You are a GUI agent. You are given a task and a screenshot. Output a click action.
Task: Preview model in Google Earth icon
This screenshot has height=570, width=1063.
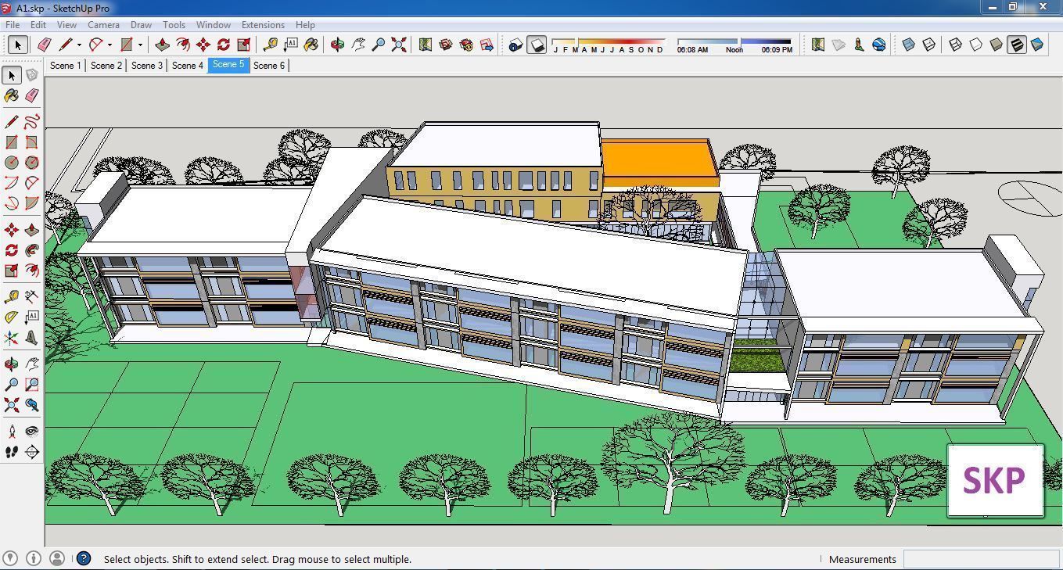(879, 45)
